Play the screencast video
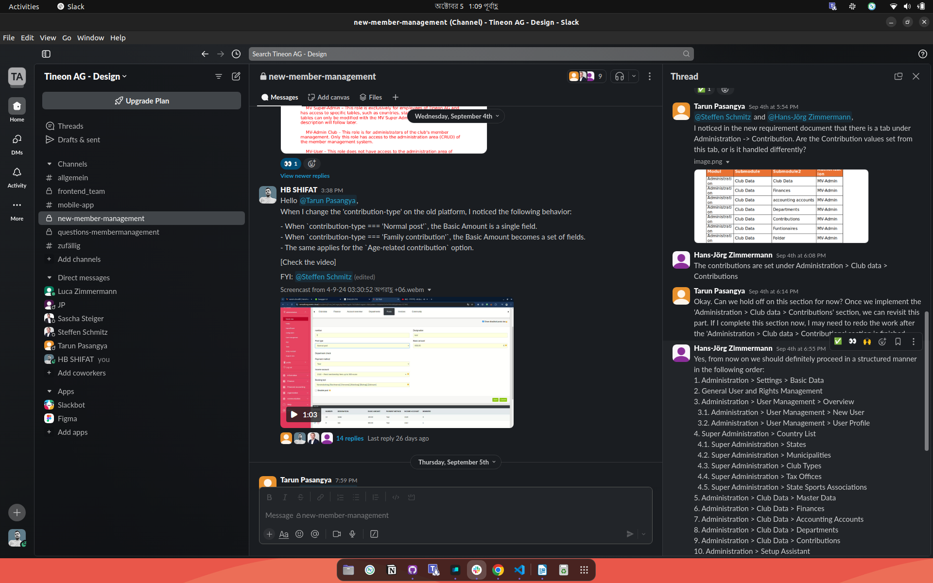 294,414
